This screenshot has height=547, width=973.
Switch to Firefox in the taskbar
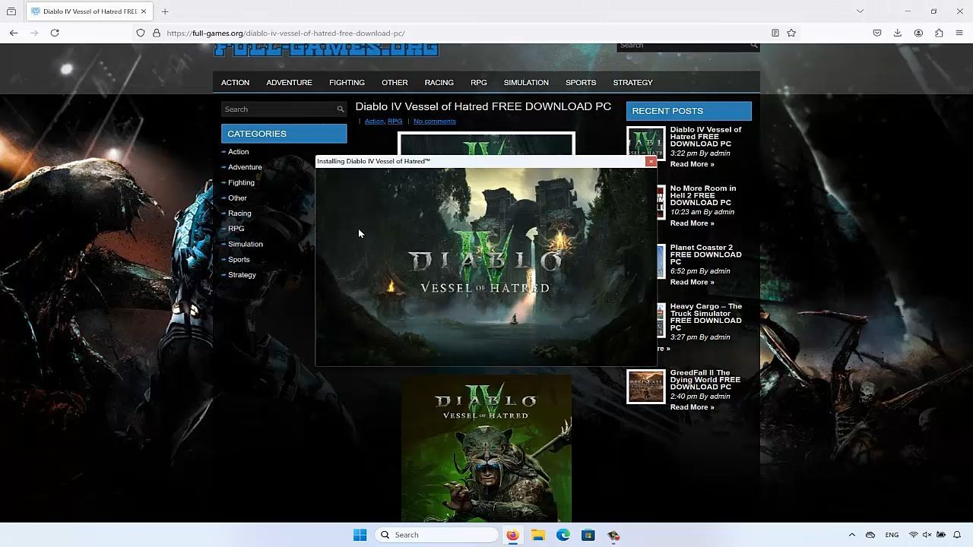click(512, 535)
